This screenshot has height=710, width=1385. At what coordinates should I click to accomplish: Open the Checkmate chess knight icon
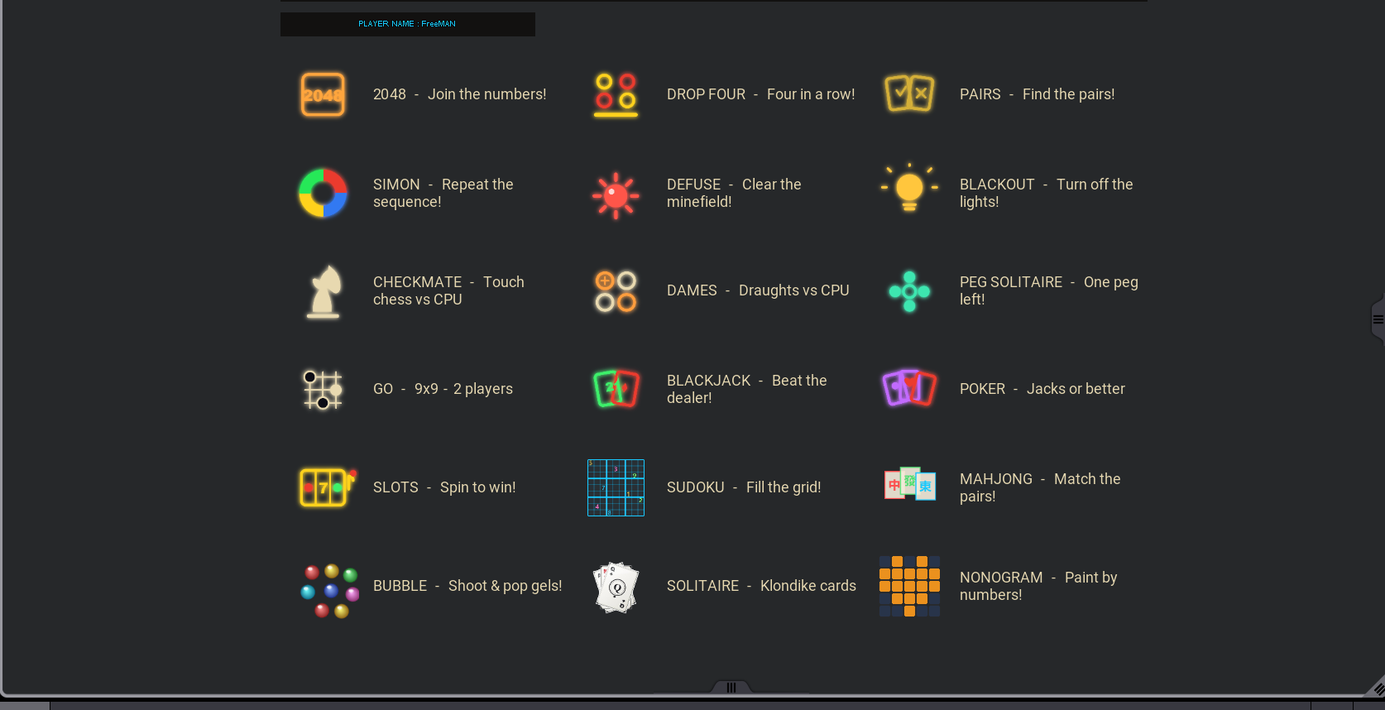click(323, 291)
